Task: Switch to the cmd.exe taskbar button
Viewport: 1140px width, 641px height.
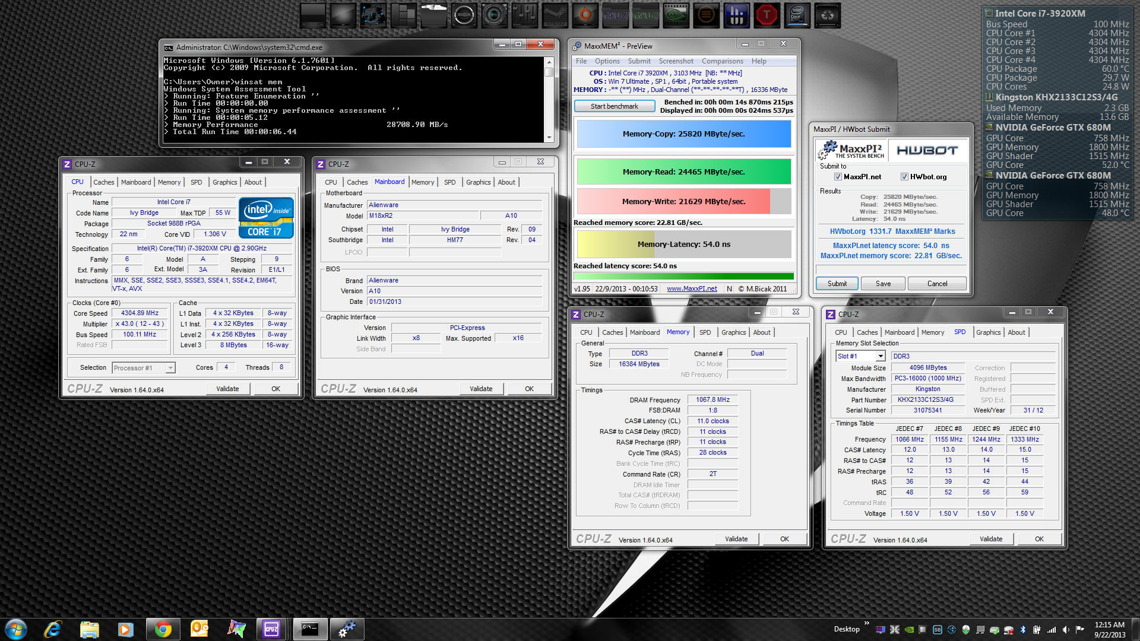Action: [x=309, y=629]
